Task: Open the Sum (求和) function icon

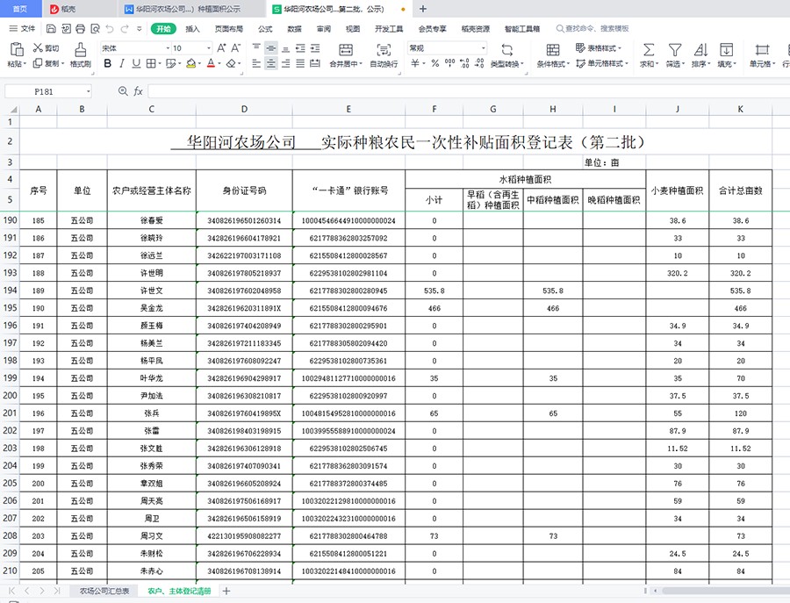Action: click(648, 49)
